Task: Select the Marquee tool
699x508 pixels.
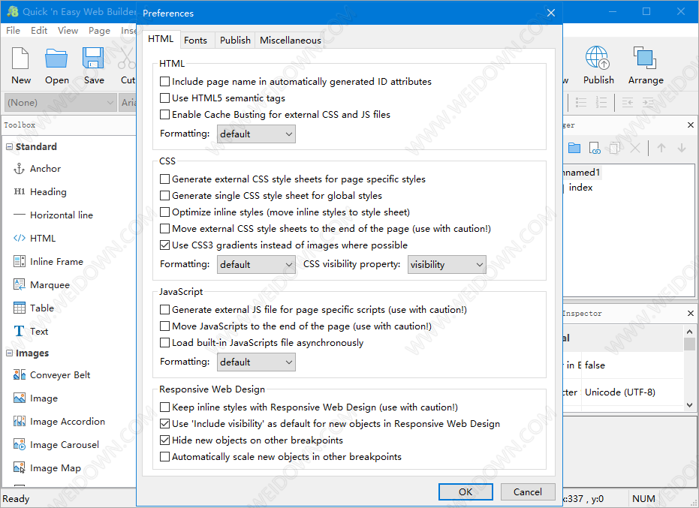Action: [x=41, y=284]
